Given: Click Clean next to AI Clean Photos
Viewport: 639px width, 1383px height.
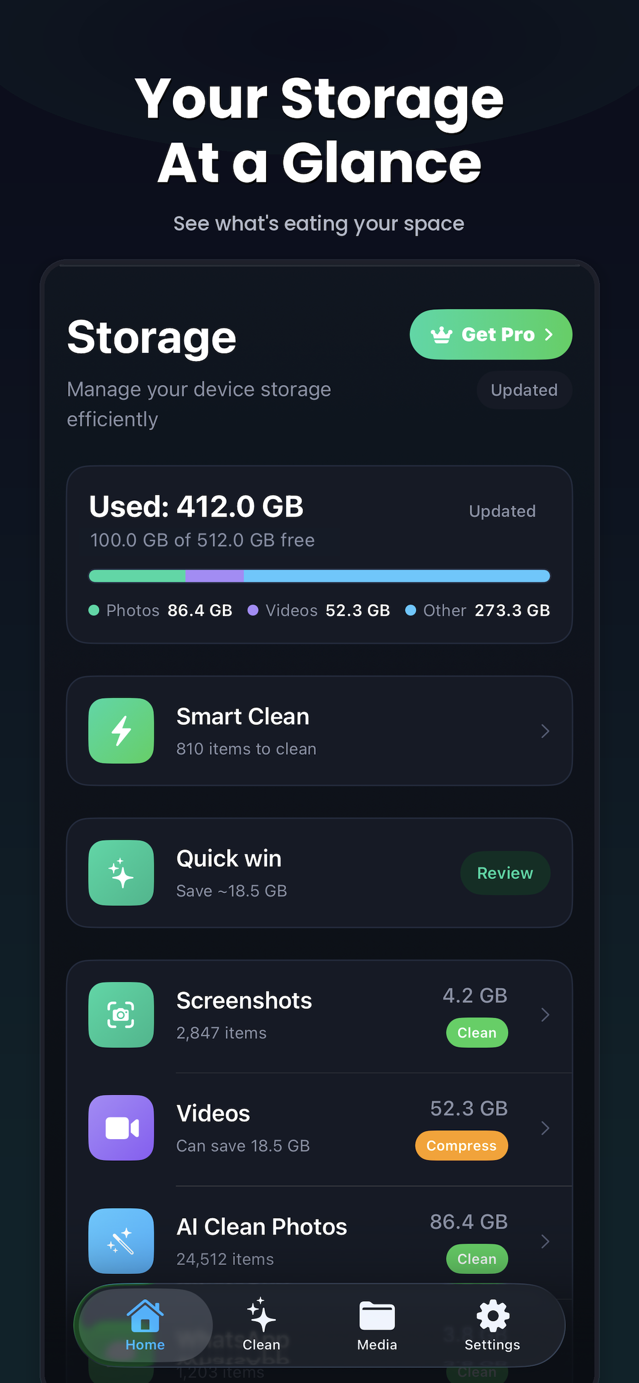Looking at the screenshot, I should 477,1259.
